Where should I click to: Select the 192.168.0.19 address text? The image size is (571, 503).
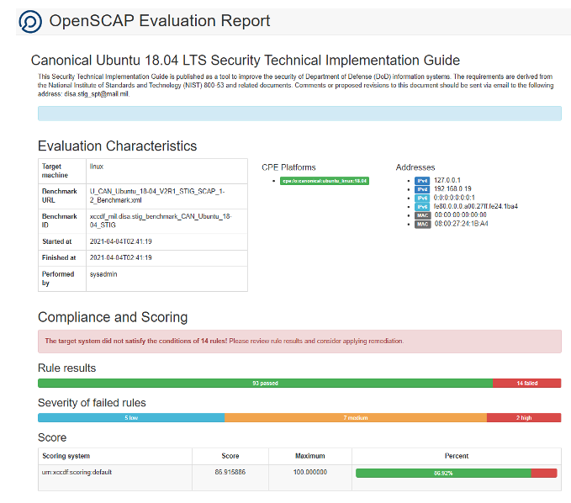click(x=452, y=188)
